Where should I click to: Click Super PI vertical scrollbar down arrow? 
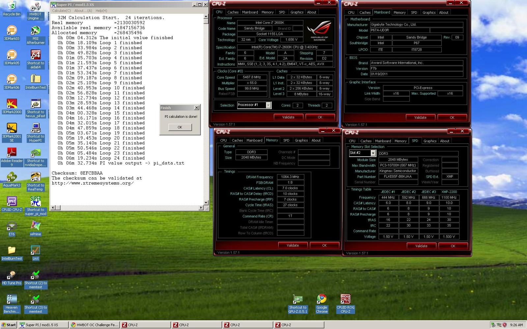point(206,203)
